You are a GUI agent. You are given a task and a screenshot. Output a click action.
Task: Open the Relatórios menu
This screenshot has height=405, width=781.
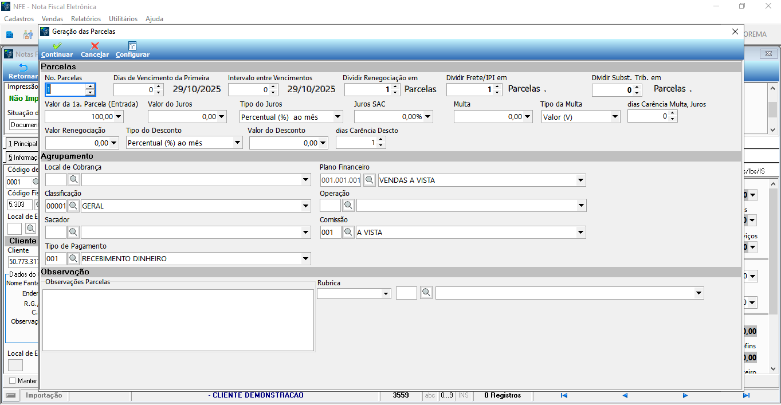[86, 19]
